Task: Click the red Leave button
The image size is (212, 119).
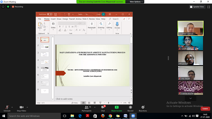Action: [205, 108]
